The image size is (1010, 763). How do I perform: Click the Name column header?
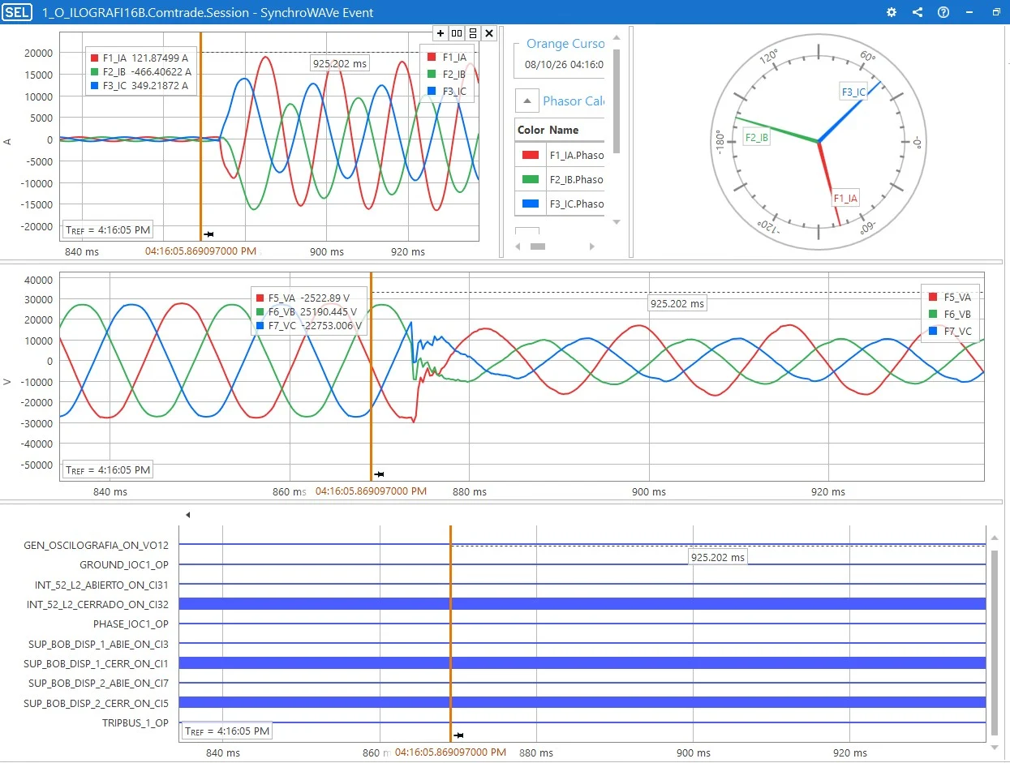click(564, 130)
